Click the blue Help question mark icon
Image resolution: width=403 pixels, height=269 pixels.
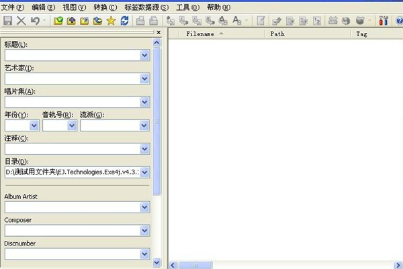pyautogui.click(x=399, y=21)
